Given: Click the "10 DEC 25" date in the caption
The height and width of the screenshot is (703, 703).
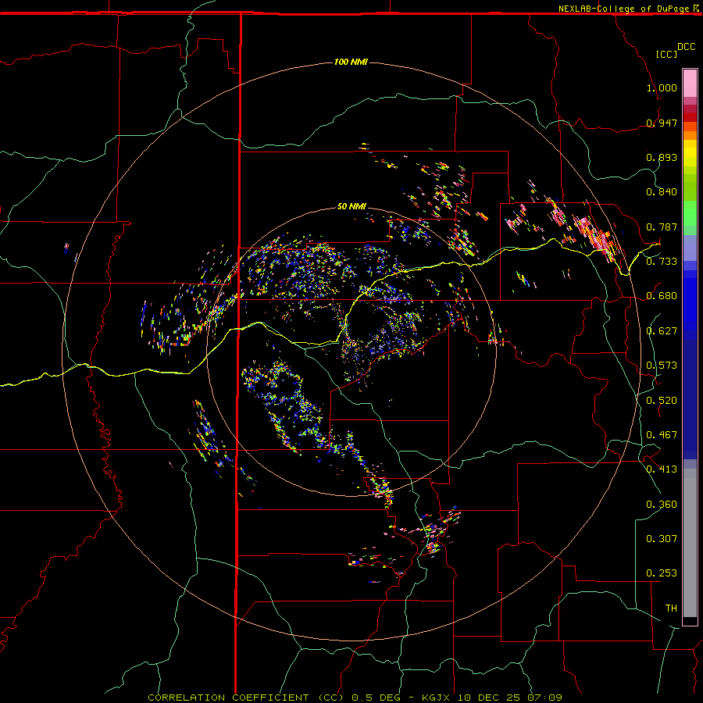Looking at the screenshot, I should (489, 698).
